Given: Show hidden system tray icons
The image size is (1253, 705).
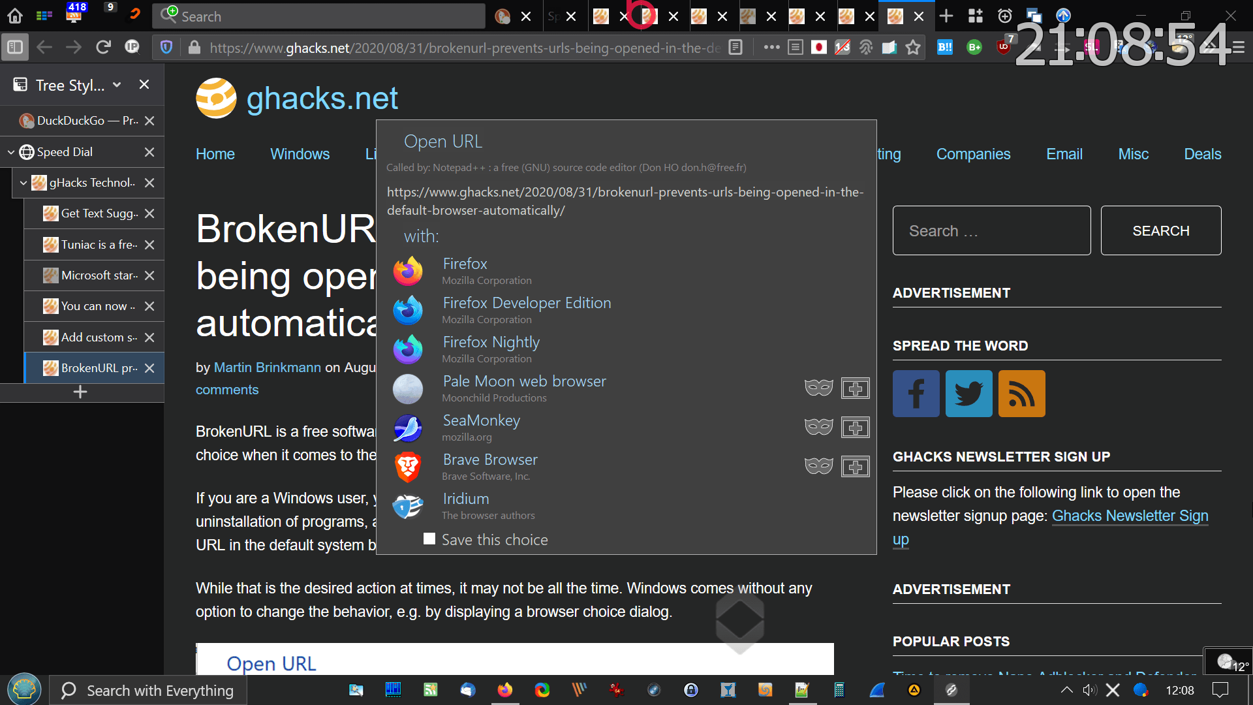Looking at the screenshot, I should [1066, 690].
